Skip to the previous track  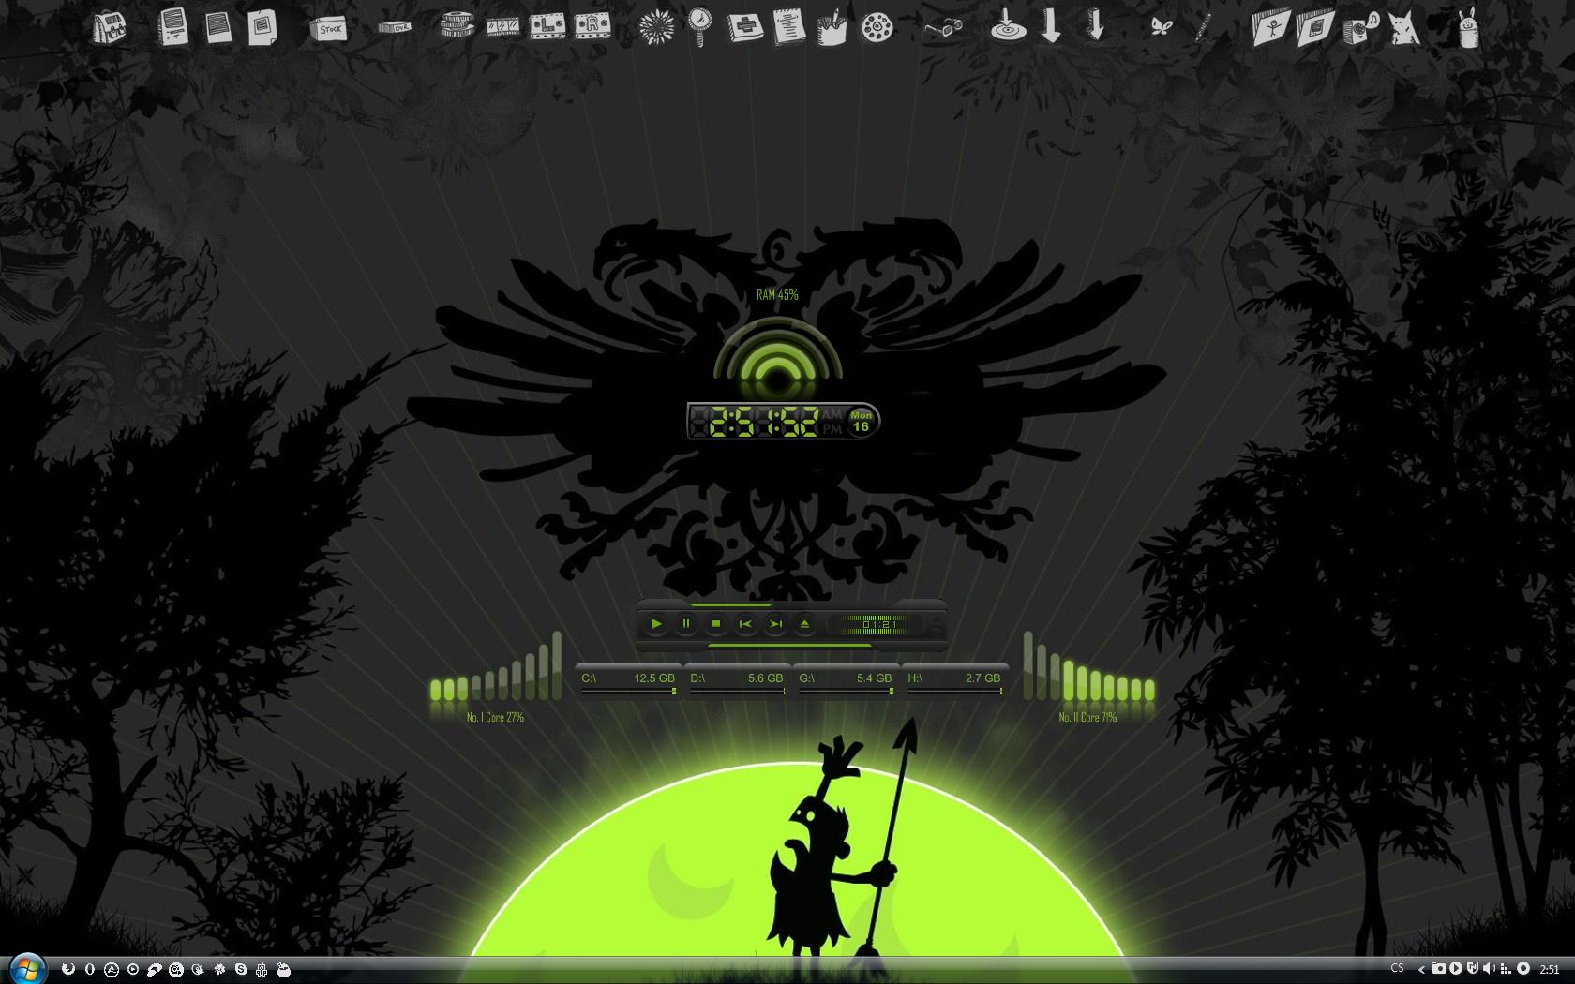click(746, 623)
